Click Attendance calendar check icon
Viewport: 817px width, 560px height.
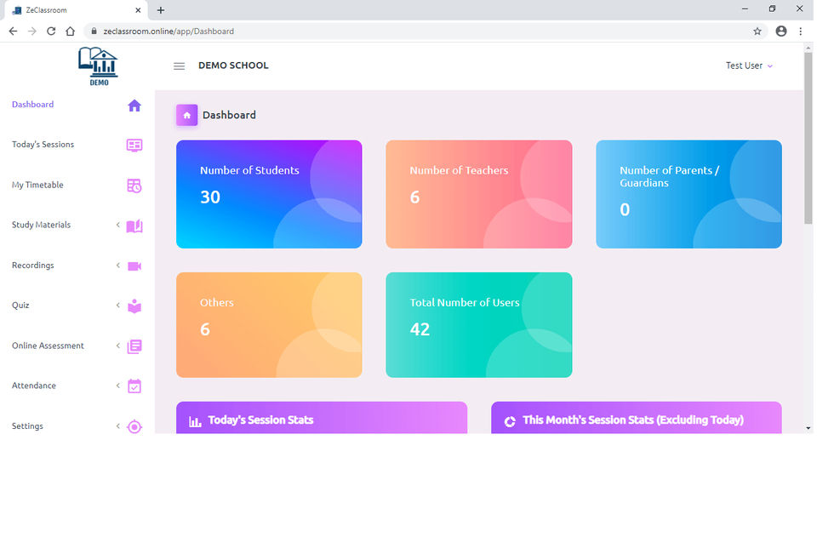[x=134, y=386]
